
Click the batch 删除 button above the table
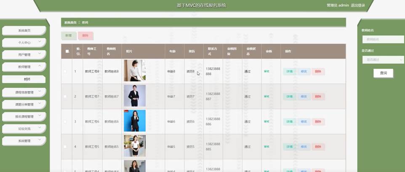click(85, 36)
